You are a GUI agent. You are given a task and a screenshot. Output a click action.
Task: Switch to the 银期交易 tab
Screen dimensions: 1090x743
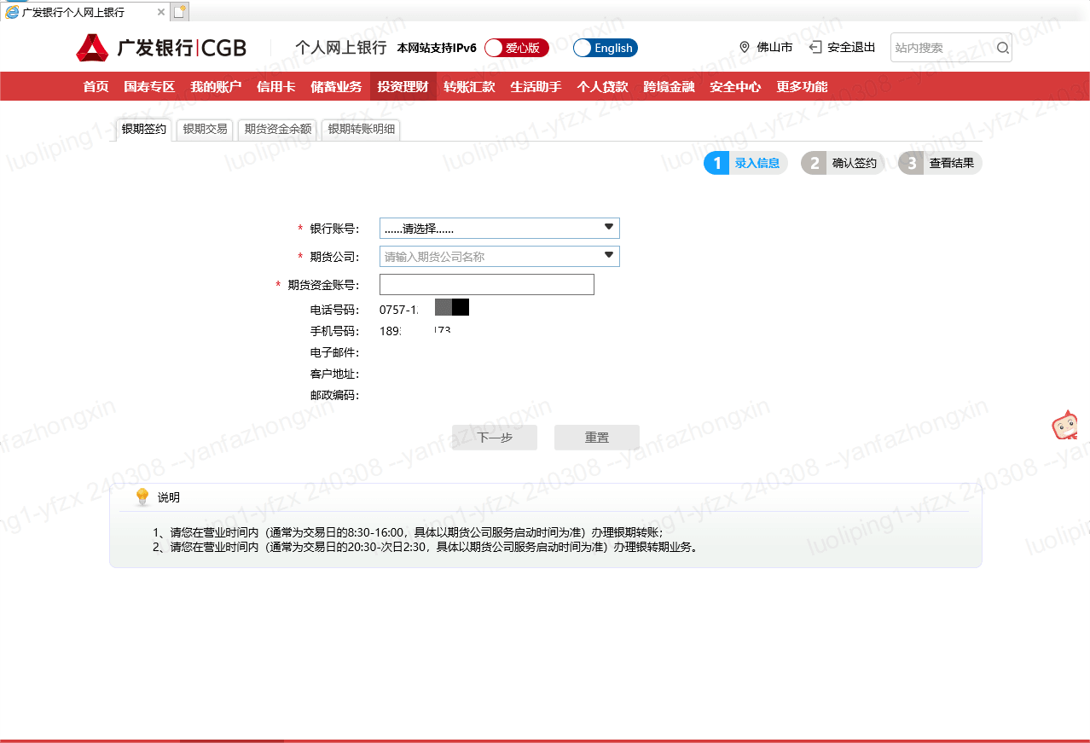pyautogui.click(x=206, y=130)
